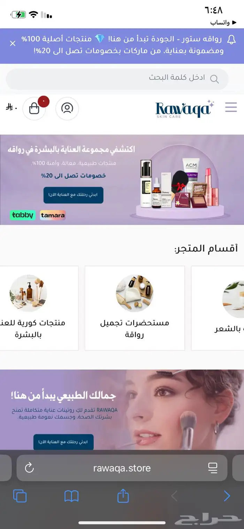This screenshot has height=529, width=244.
Task: Open the Safari share sheet
Action: pos(123,496)
